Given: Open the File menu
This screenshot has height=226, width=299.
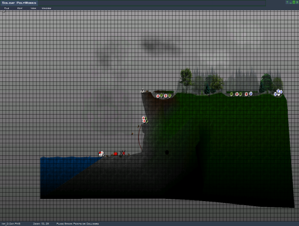Looking at the screenshot, I should pyautogui.click(x=6, y=8).
